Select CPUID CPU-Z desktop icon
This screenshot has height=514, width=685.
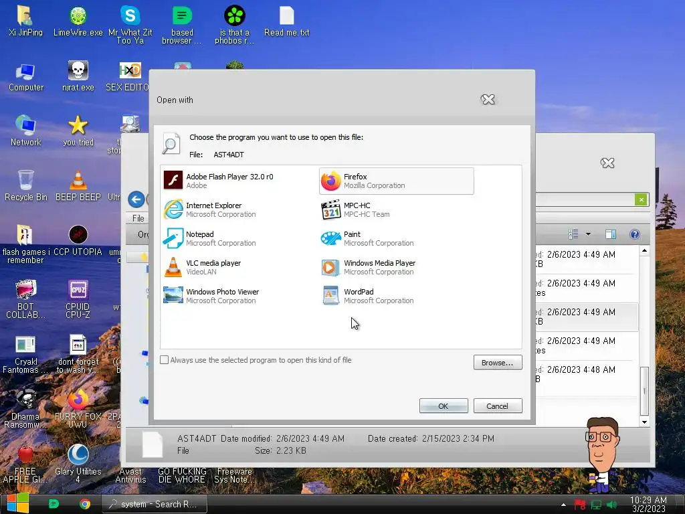(x=78, y=299)
